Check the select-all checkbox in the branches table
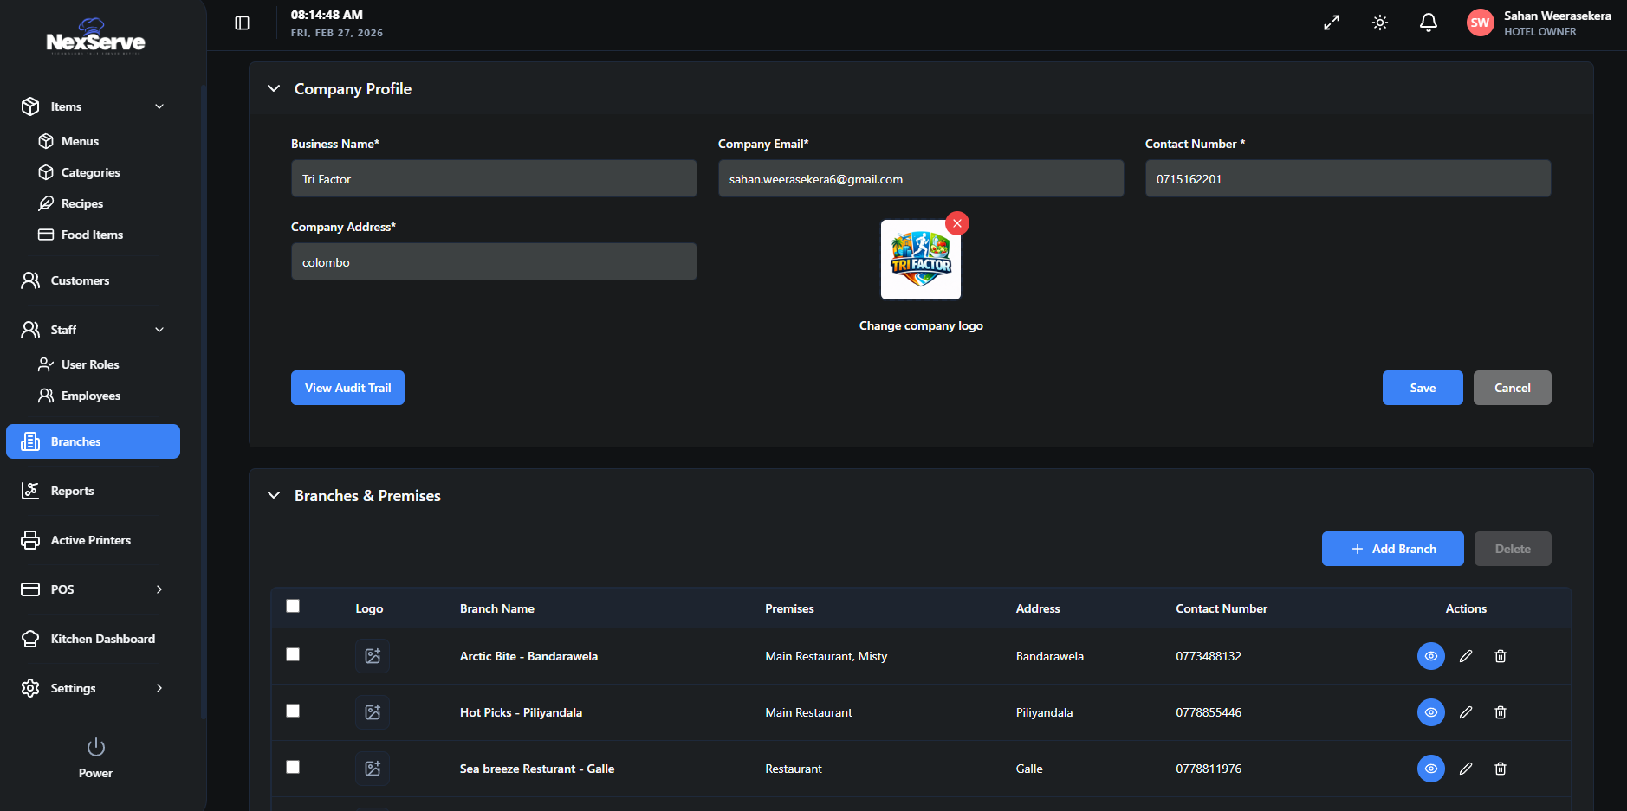Viewport: 1627px width, 811px height. [x=293, y=607]
